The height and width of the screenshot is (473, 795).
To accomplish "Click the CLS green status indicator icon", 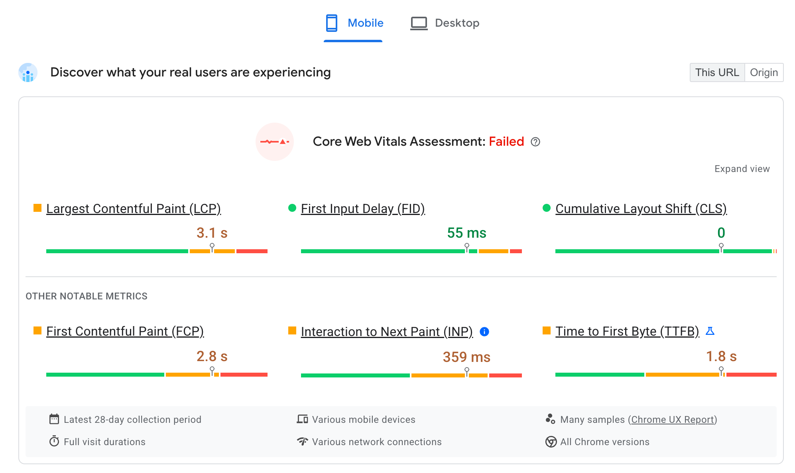I will pos(546,209).
